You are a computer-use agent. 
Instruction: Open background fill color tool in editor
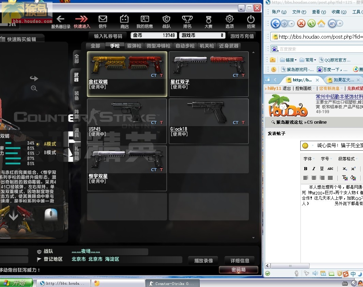(353, 178)
